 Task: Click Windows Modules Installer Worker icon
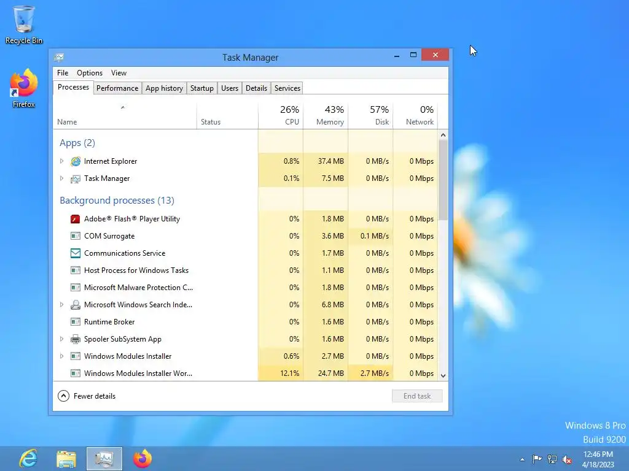(x=76, y=373)
